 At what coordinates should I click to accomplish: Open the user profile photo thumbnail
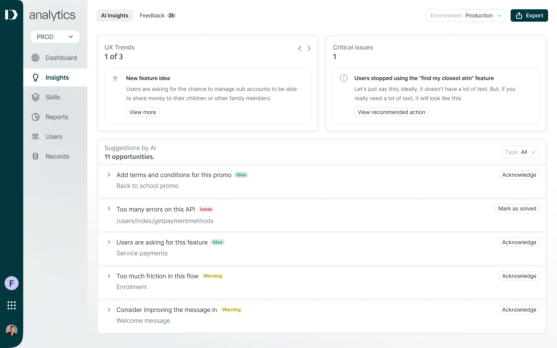point(12,330)
